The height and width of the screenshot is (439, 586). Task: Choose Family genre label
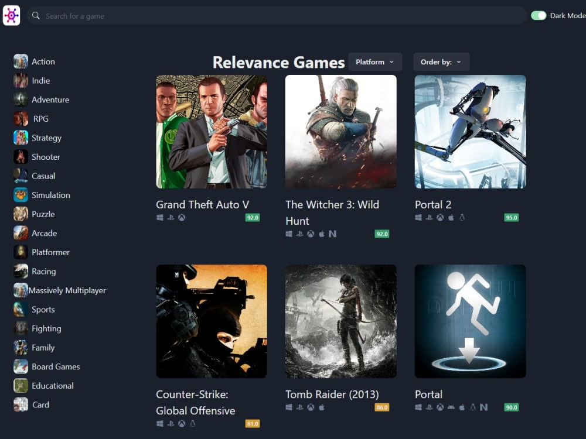click(43, 348)
